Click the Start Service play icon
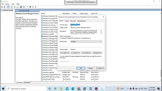The image size is (162, 91). [28, 7]
